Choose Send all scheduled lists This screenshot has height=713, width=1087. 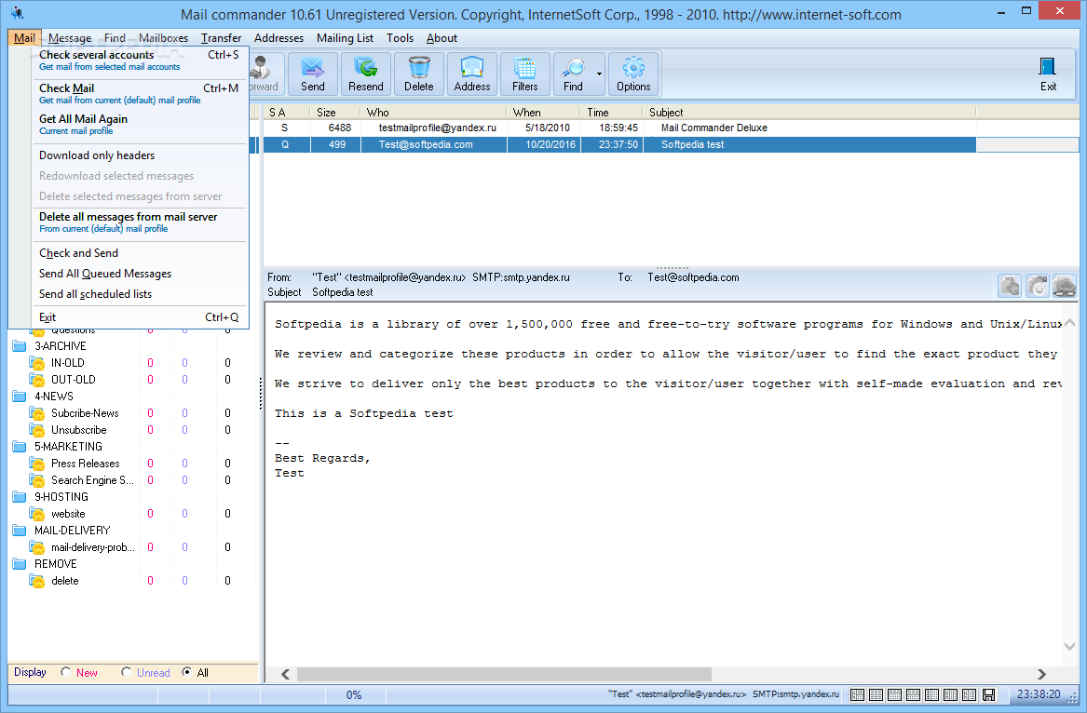click(139, 294)
